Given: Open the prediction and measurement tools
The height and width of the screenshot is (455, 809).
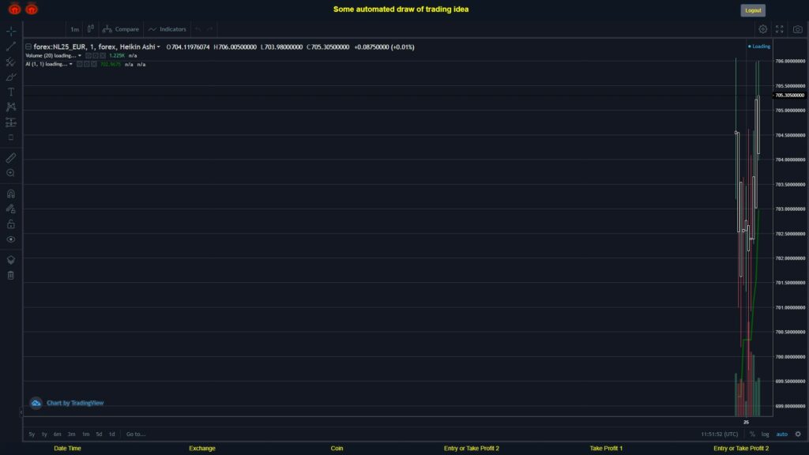Looking at the screenshot, I should point(11,122).
